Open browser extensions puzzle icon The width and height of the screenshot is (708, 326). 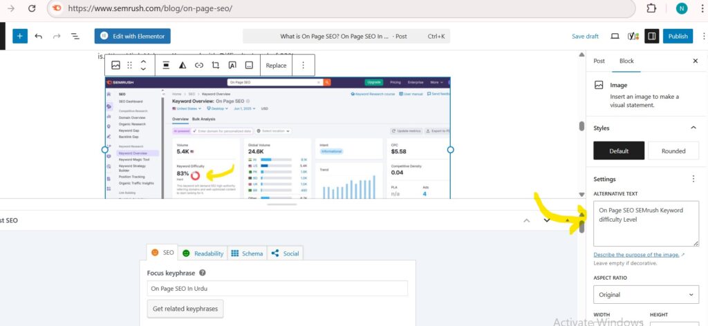[x=651, y=8]
